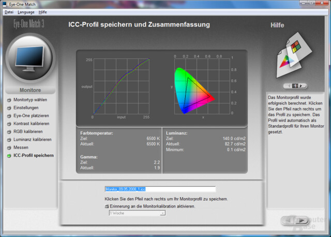The image size is (331, 237).
Task: Click the left arrow to go back
Action: (x=288, y=220)
